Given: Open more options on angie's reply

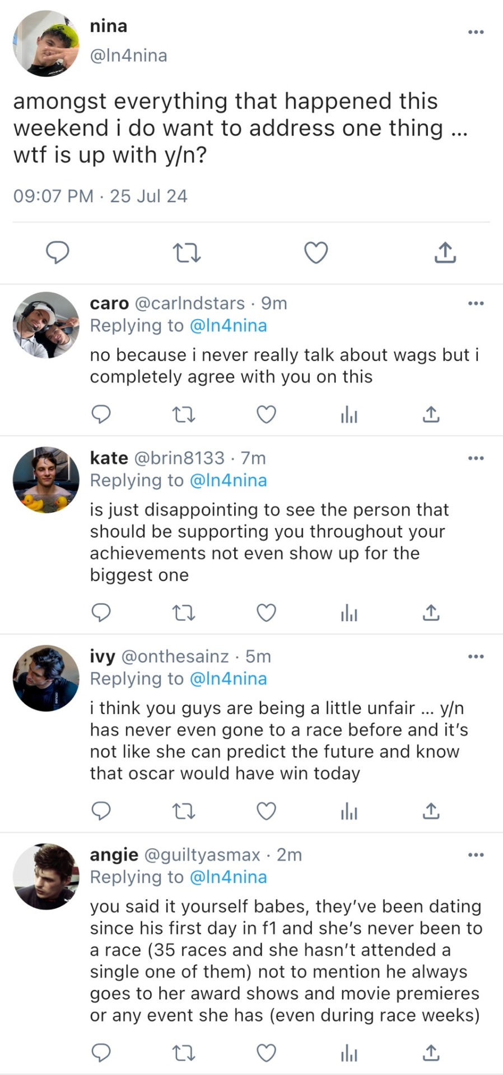Looking at the screenshot, I should pos(476,855).
